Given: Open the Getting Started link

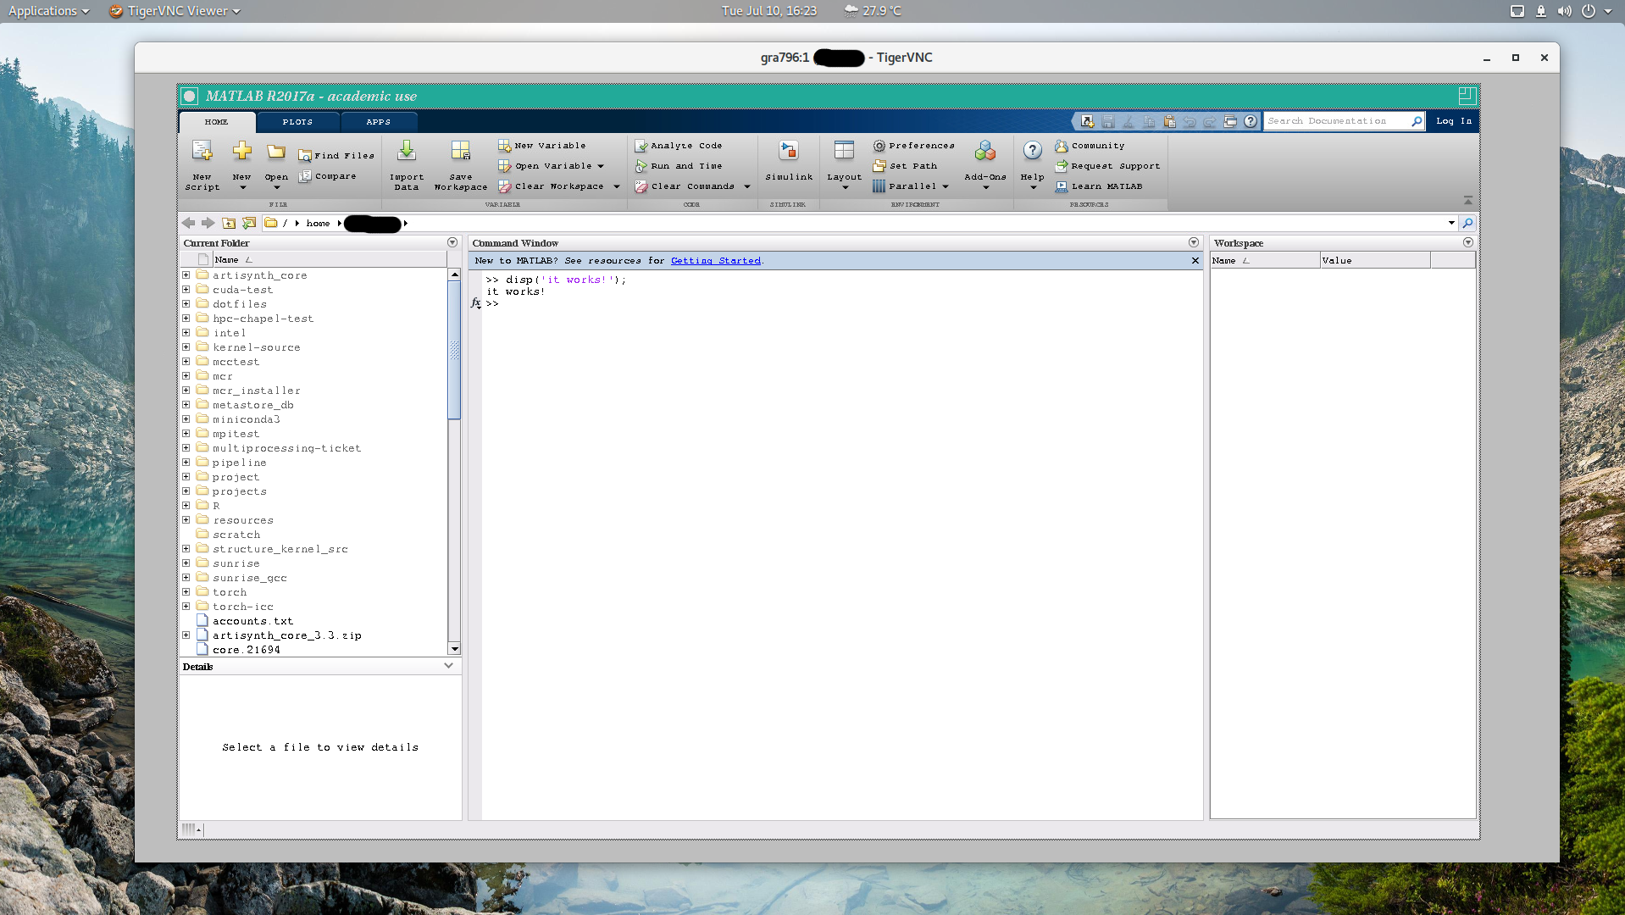Looking at the screenshot, I should (716, 261).
